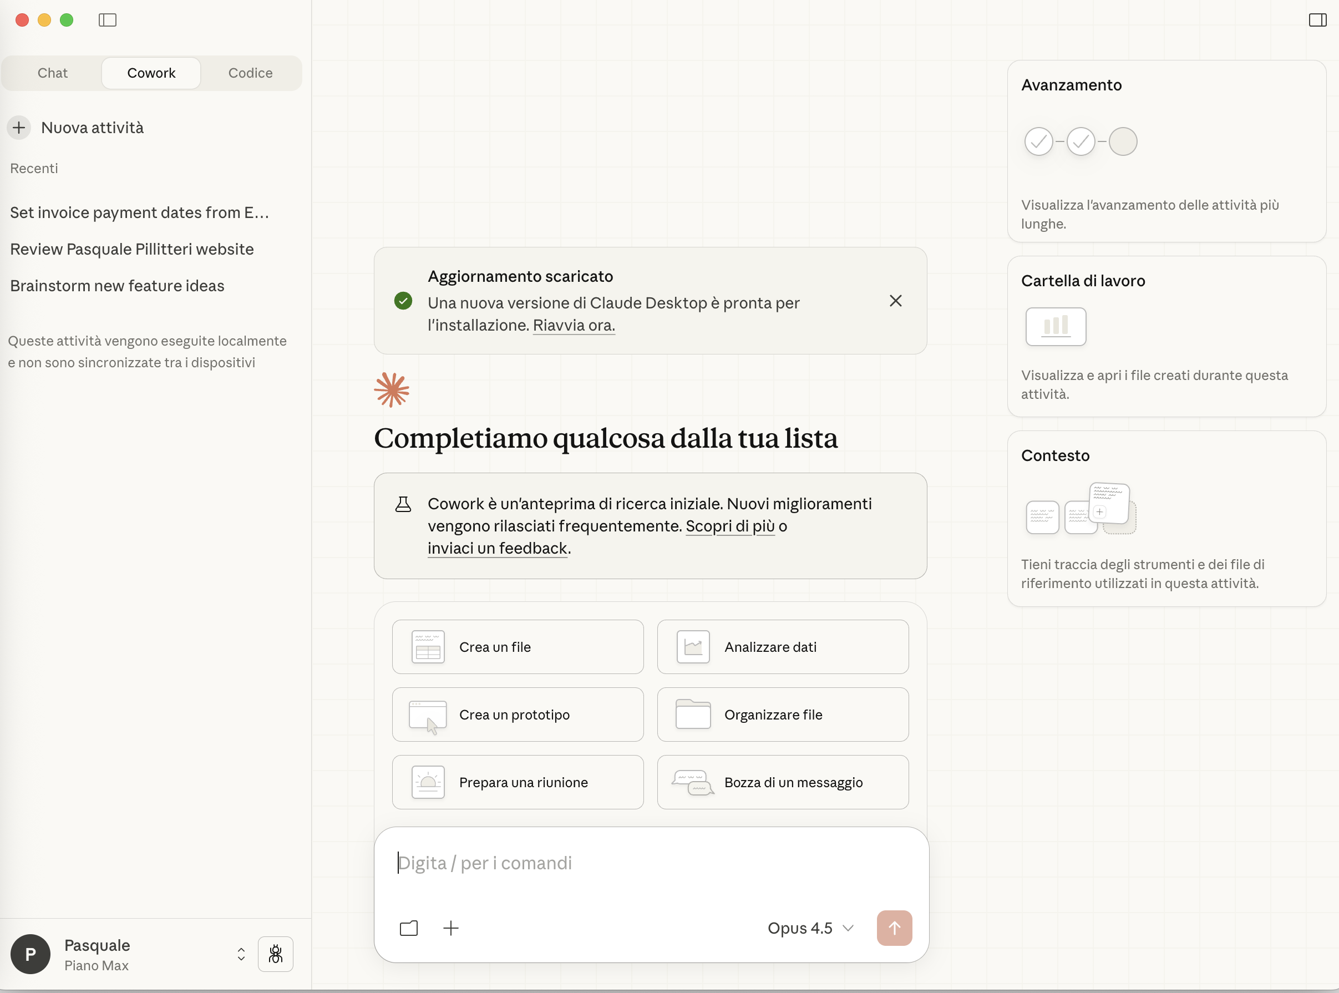
Task: Open Set invoice payment dates task
Action: click(139, 213)
